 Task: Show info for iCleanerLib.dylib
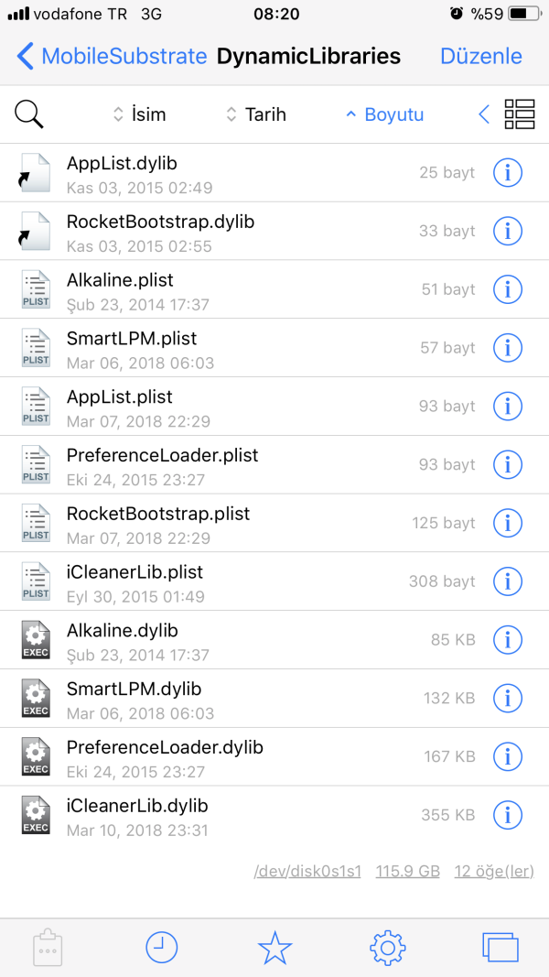(507, 814)
